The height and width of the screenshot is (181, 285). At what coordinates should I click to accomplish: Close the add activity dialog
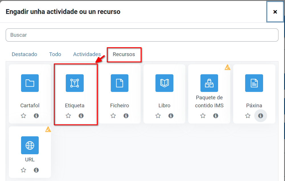click(275, 12)
